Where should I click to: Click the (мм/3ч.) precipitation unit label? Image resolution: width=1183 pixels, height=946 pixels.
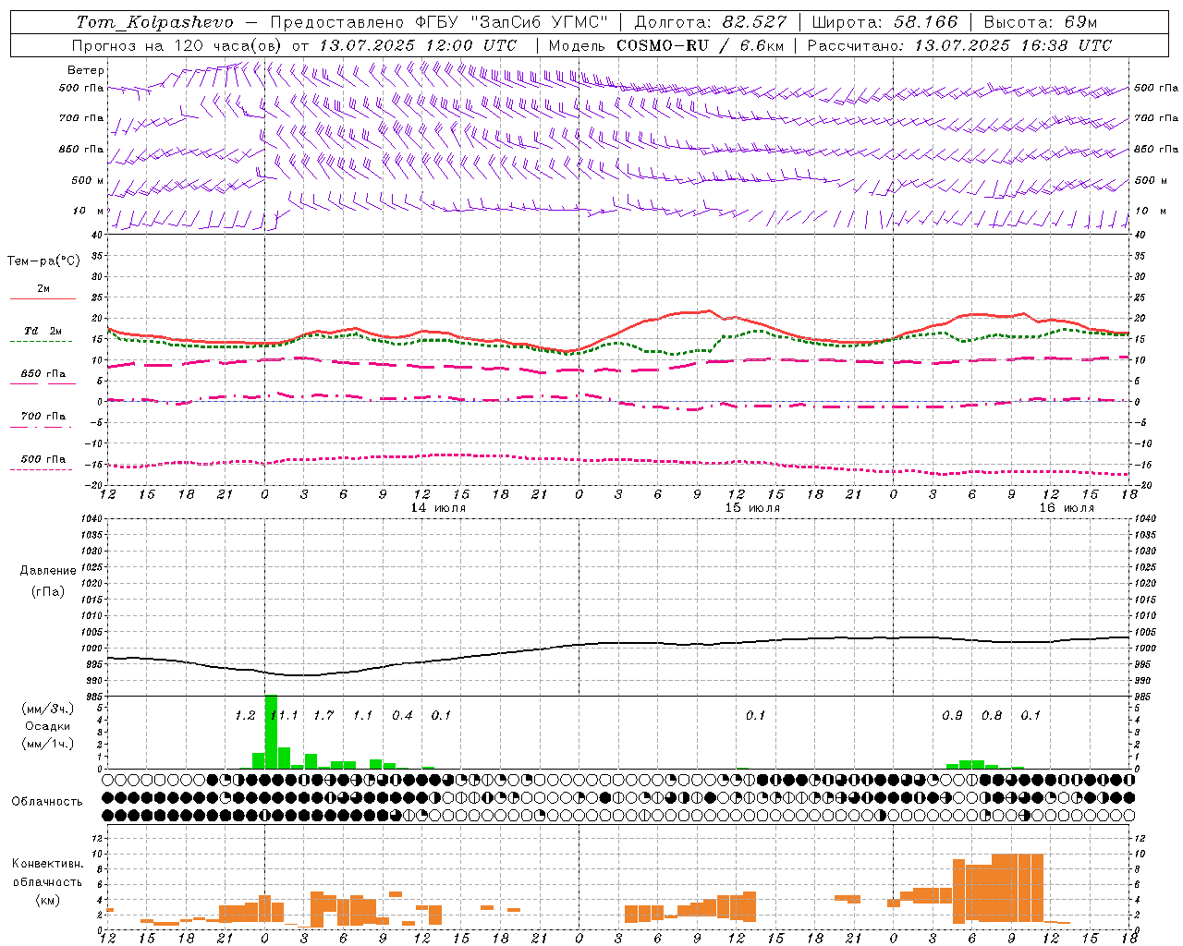point(47,709)
